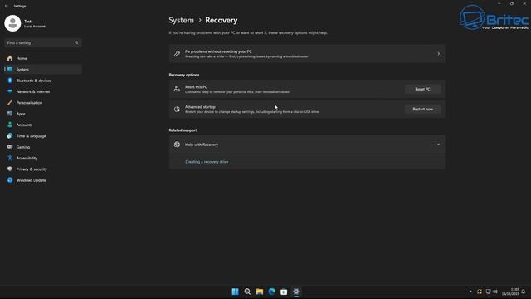This screenshot has height=299, width=531.
Task: Open the Home settings page
Action: 42,58
